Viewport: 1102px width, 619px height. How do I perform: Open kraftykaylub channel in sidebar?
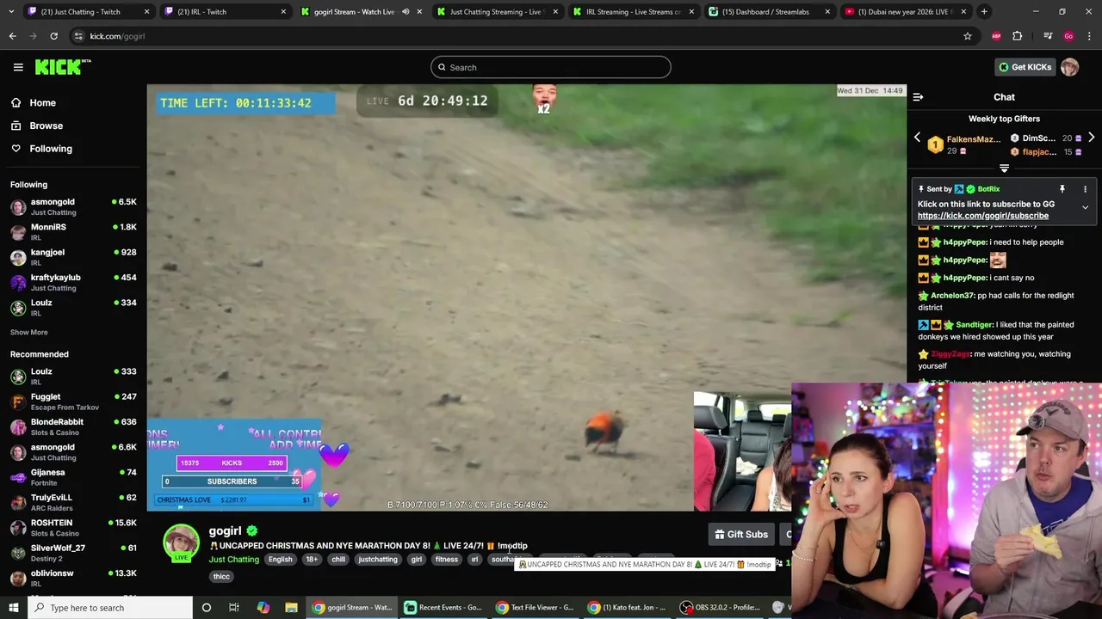(73, 282)
